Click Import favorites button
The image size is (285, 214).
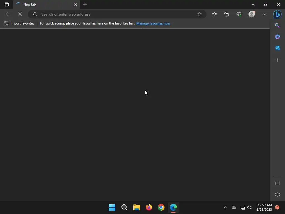[19, 23]
